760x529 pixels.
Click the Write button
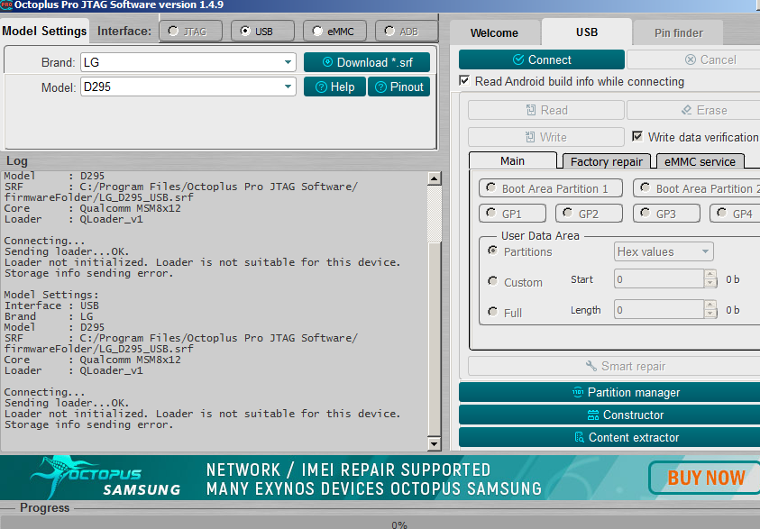[x=545, y=137]
